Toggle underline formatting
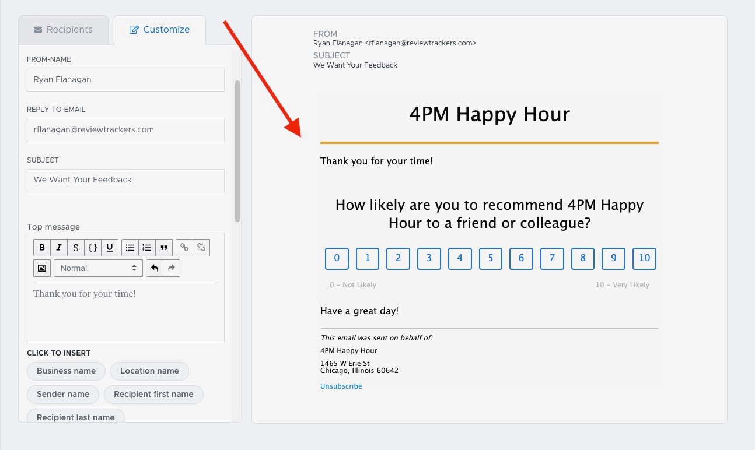The height and width of the screenshot is (450, 755). 110,247
